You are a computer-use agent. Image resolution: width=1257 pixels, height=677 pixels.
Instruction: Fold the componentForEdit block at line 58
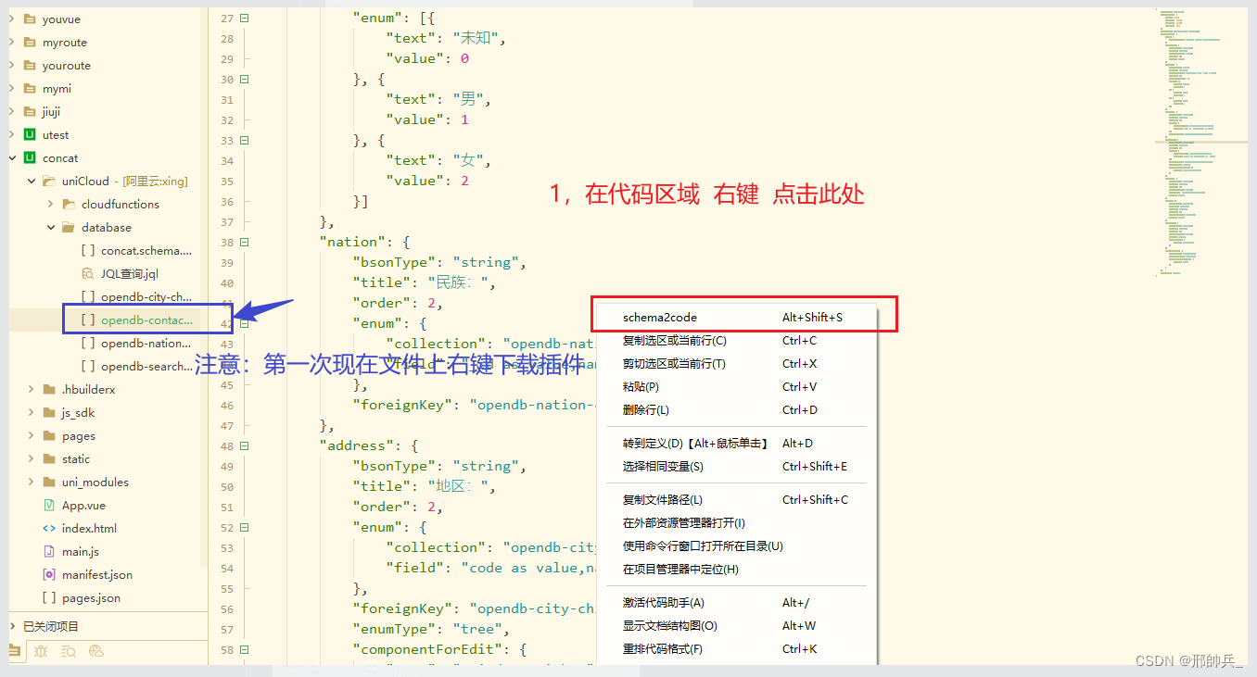pos(245,650)
